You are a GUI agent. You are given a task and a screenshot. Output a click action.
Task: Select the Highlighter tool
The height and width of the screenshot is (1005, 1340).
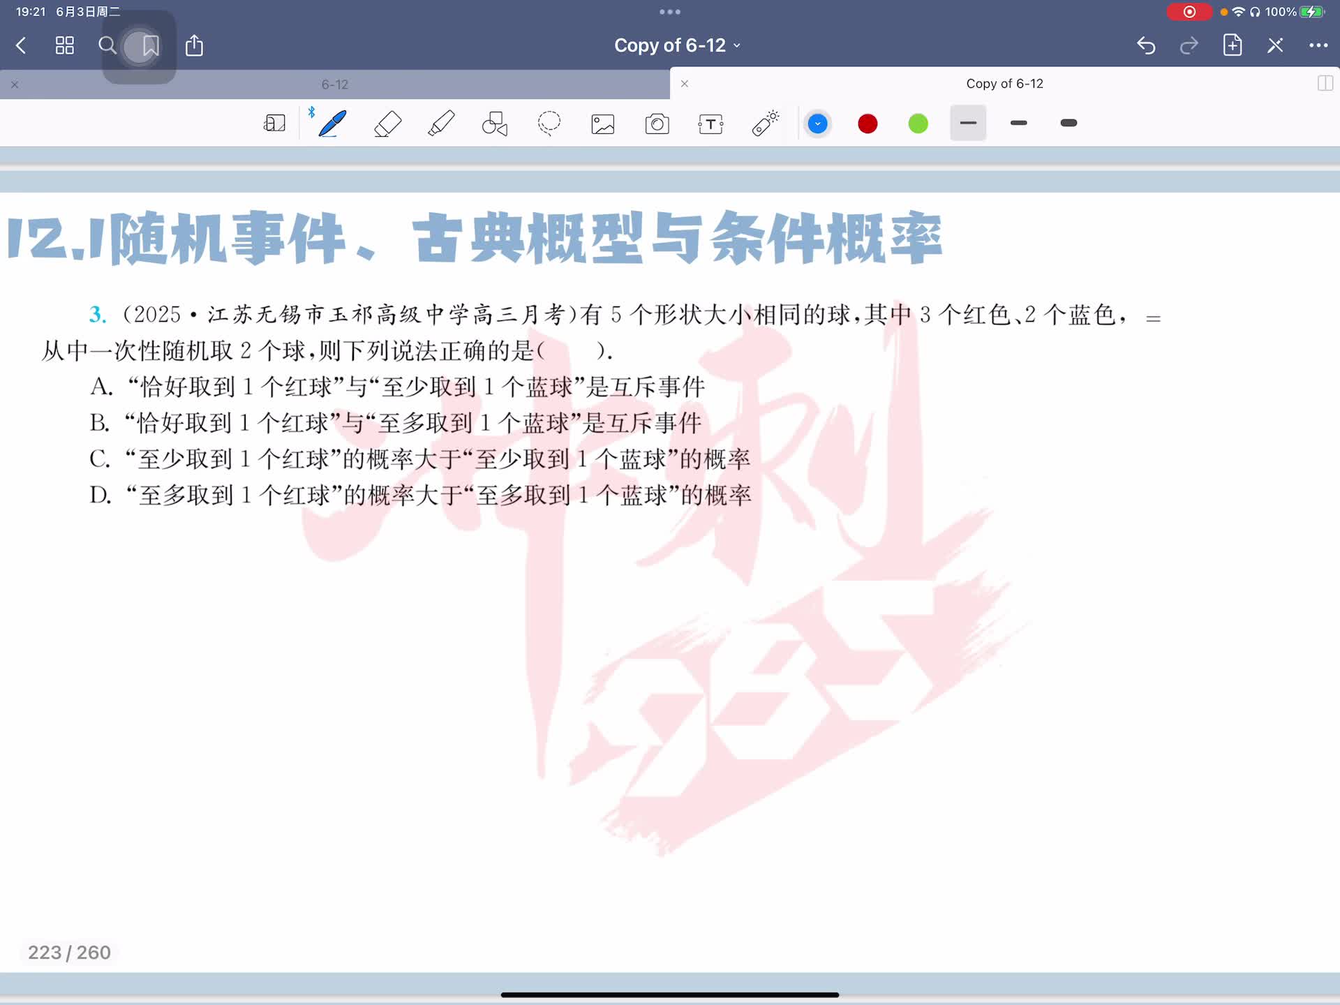[x=441, y=124]
